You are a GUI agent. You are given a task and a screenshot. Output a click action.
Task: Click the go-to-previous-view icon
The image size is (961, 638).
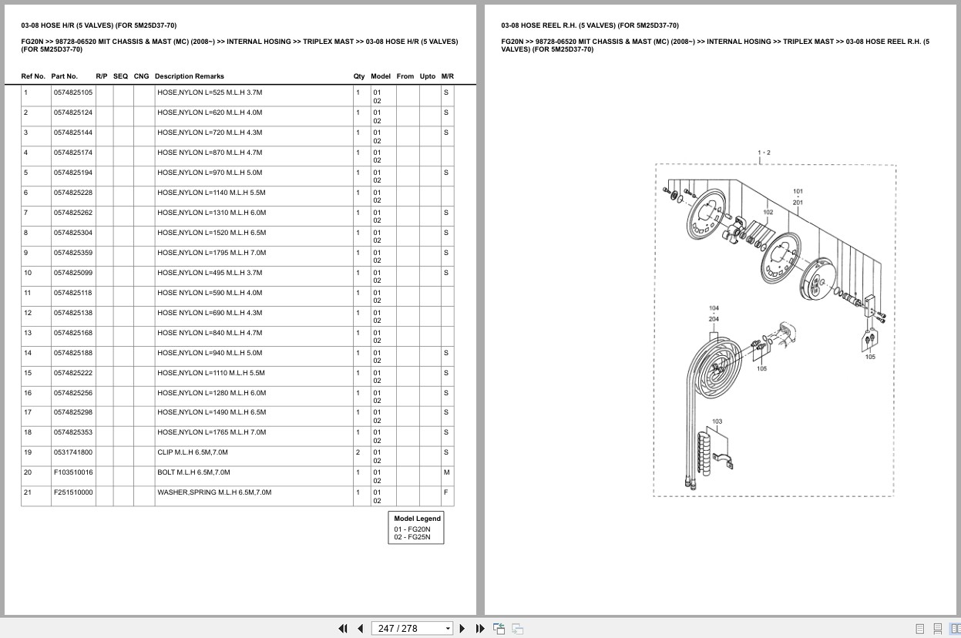pos(499,629)
